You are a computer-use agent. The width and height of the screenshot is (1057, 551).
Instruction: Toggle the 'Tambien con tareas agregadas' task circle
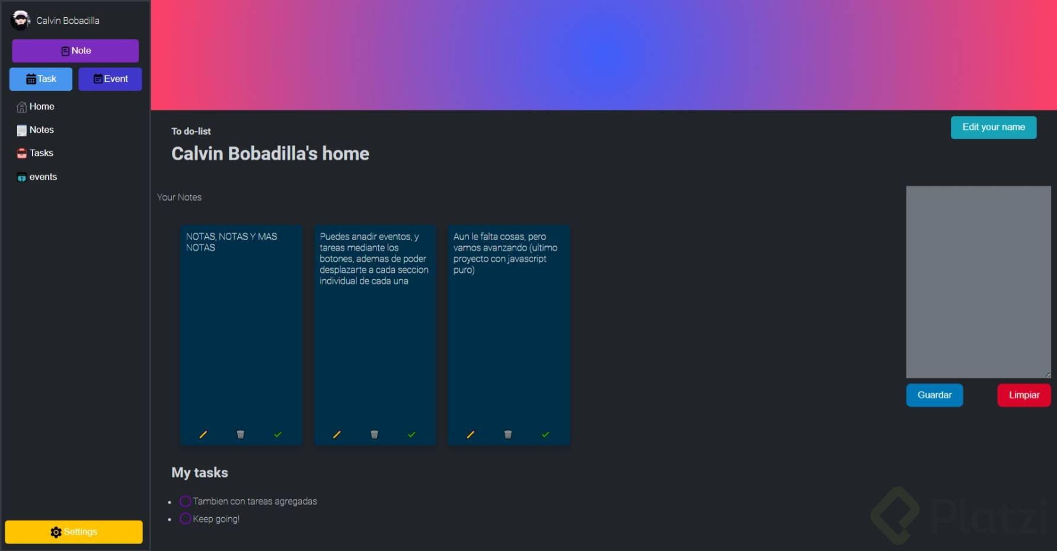(186, 501)
